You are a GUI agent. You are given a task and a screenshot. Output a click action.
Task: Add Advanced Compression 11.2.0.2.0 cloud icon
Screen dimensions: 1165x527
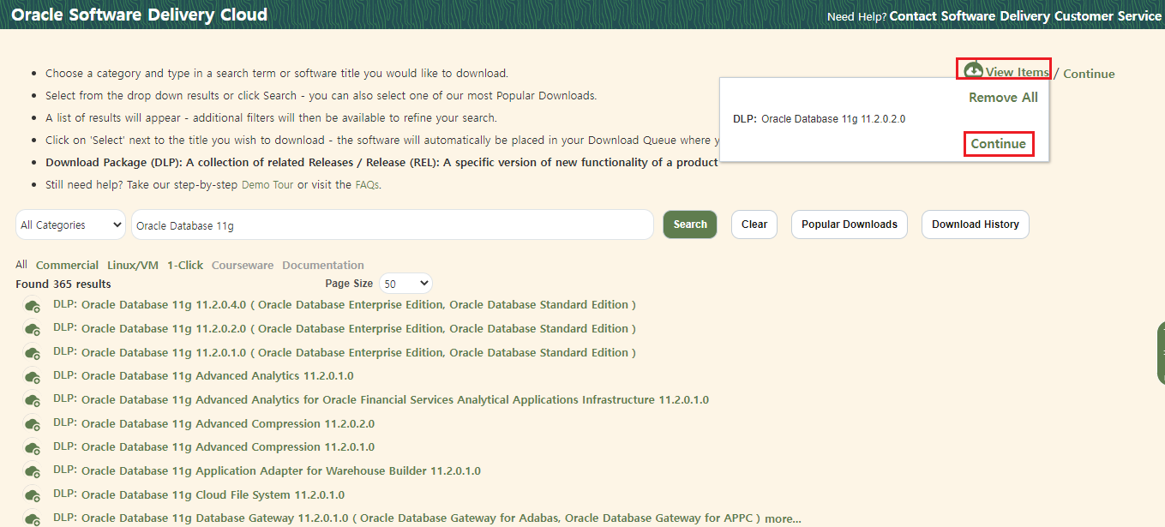[33, 425]
